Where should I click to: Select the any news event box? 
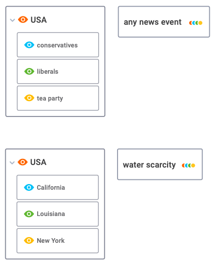164,22
